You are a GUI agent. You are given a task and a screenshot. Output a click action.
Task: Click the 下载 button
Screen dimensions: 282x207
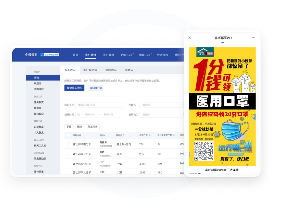tap(69, 127)
